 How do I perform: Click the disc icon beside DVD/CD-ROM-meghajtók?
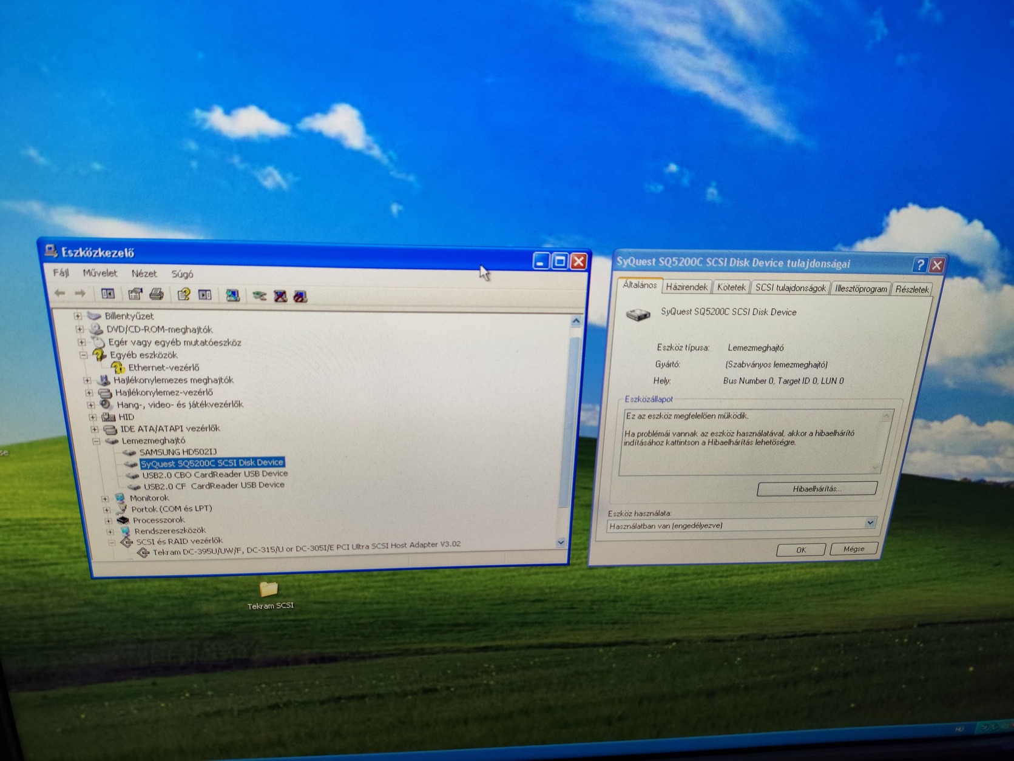pyautogui.click(x=96, y=329)
